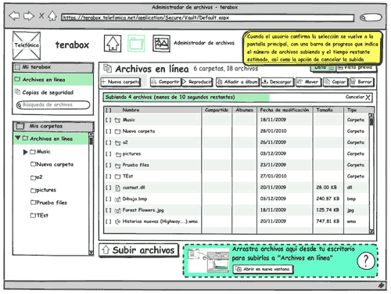
Task: Click the Mover button
Action: 308,82
